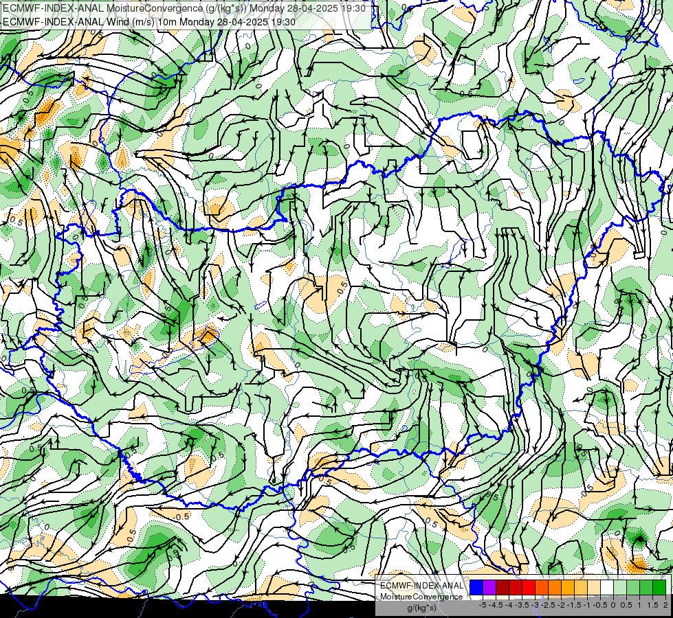Click the -4 tick label in legend
The image size is (673, 618).
tap(509, 605)
